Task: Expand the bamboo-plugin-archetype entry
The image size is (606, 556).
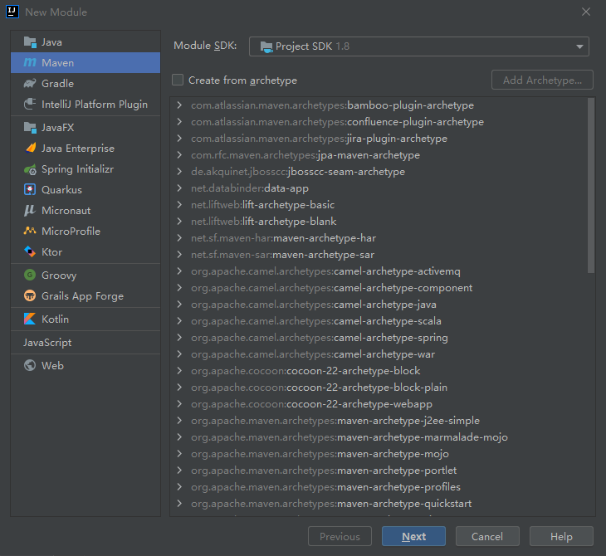Action: pos(179,105)
